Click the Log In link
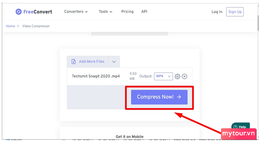 pos(217,12)
